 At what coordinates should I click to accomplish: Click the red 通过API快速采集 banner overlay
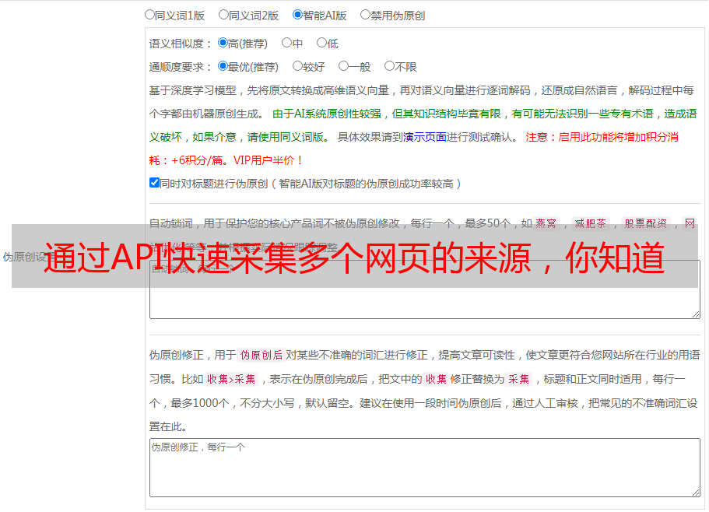point(354,258)
